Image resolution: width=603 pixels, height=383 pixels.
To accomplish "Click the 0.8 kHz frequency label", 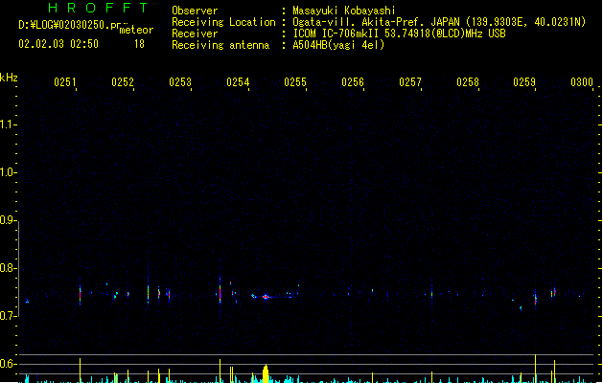I will tap(7, 268).
